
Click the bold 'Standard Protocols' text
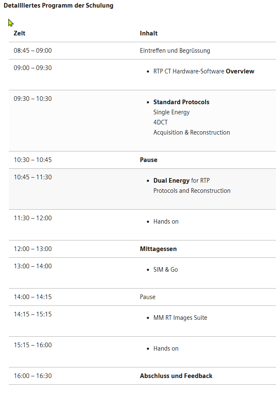click(181, 102)
